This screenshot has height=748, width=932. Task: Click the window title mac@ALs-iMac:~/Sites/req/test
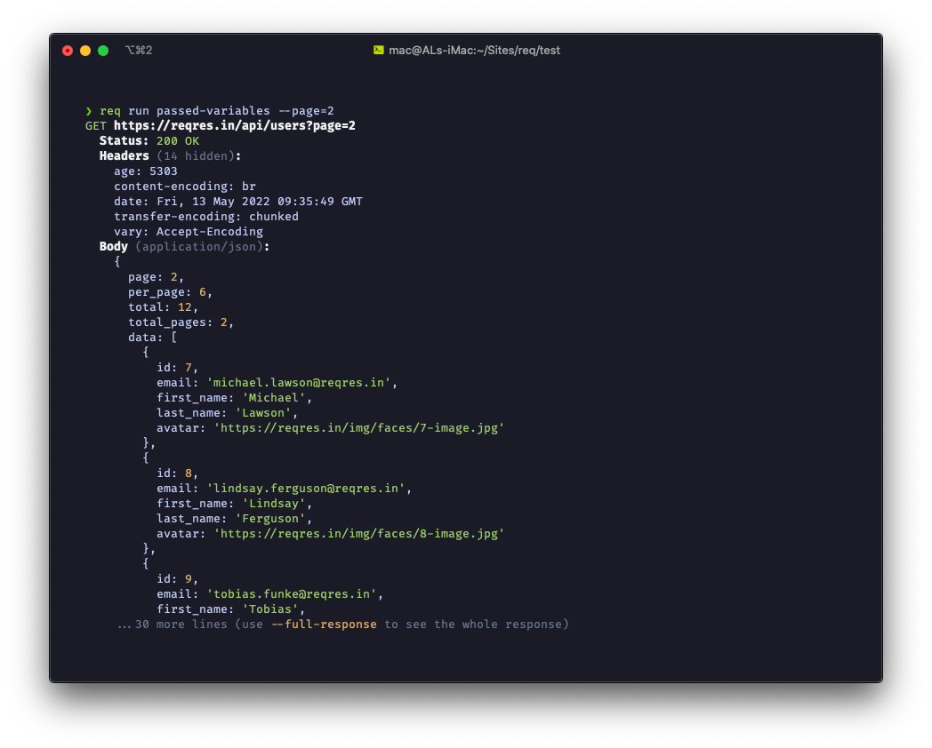point(474,51)
